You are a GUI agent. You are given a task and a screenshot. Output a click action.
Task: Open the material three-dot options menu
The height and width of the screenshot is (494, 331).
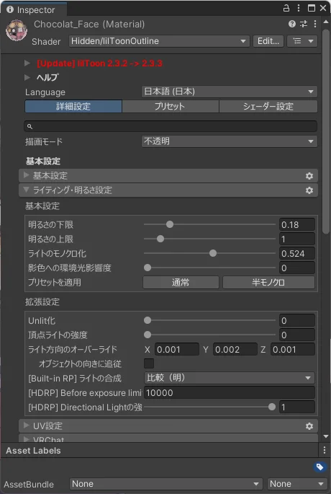click(315, 24)
